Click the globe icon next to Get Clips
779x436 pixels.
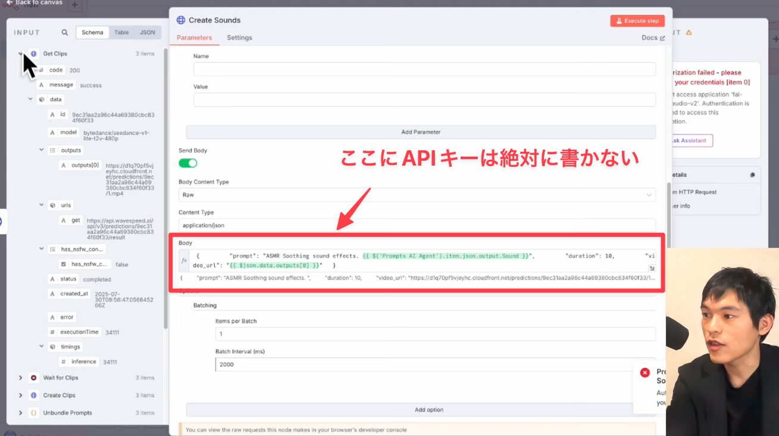pyautogui.click(x=33, y=54)
